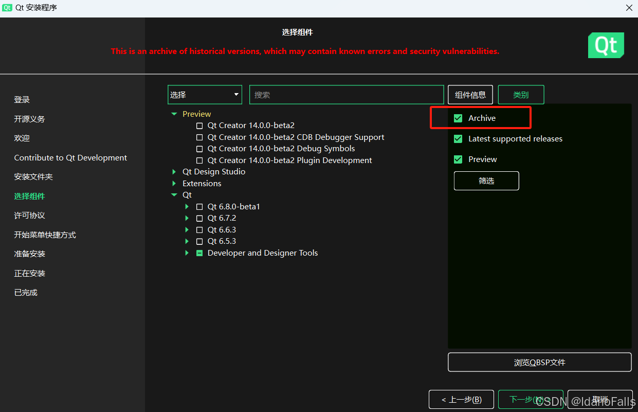Expand the Qt 6.5.3 arrow
This screenshot has height=412, width=638.
(187, 241)
